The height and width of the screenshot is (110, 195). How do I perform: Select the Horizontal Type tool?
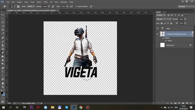(3, 72)
